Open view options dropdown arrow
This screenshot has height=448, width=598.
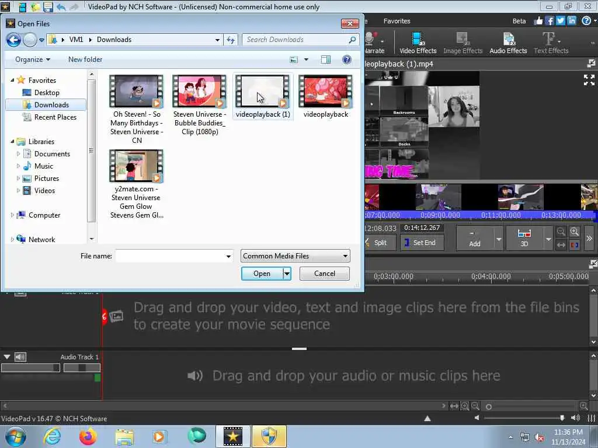pos(306,60)
